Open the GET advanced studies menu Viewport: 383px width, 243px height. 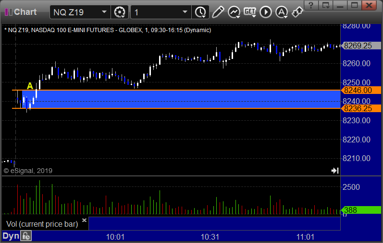[250, 12]
